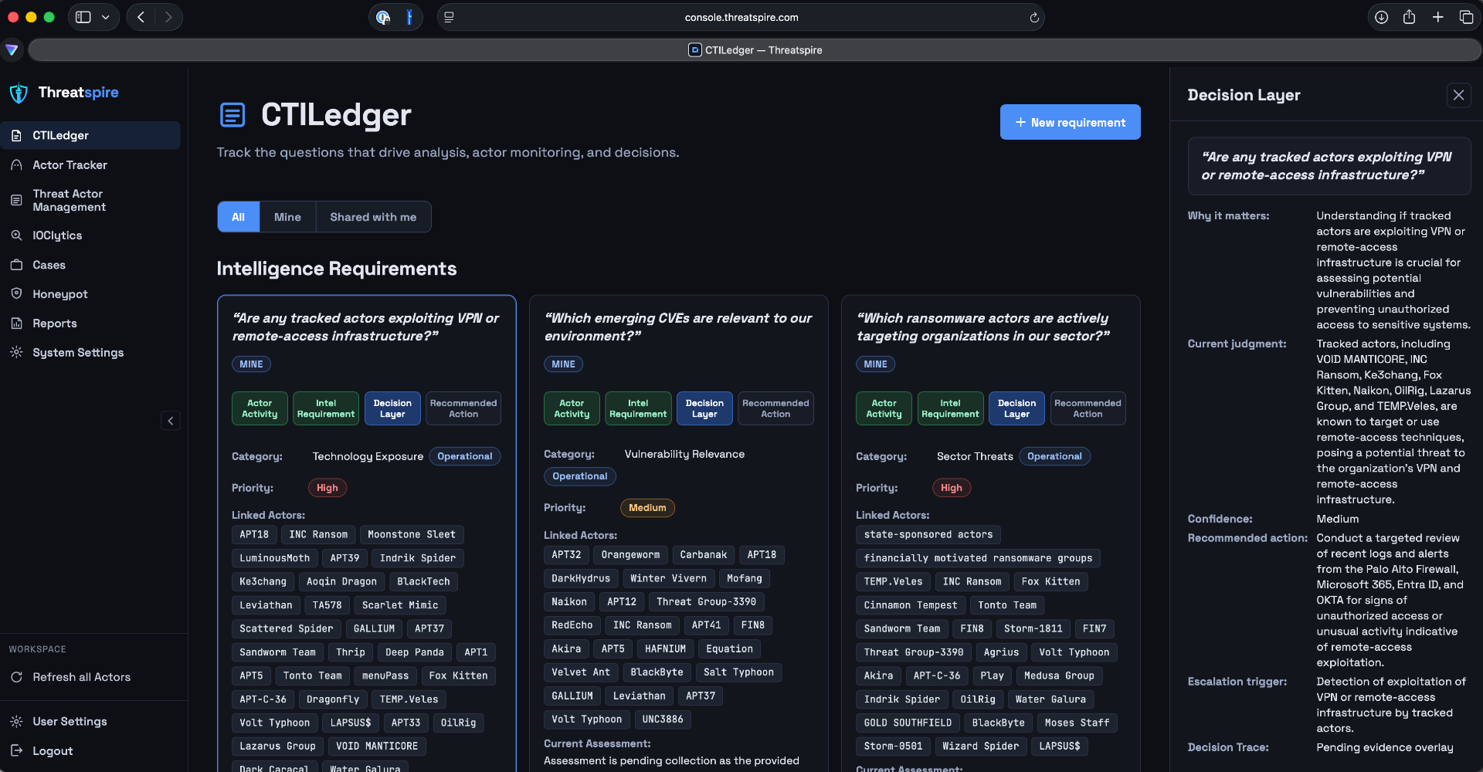Click Threat Actor Management list icon
Screen dimensions: 1483x772
coord(16,201)
